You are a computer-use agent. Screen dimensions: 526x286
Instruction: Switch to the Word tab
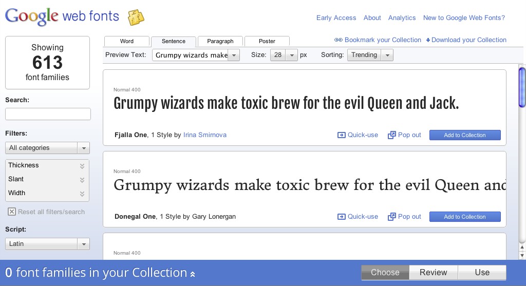127,41
